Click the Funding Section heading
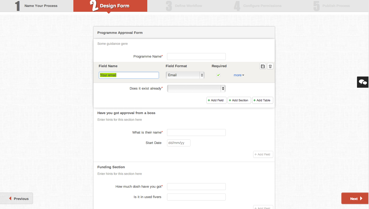 [x=111, y=167]
